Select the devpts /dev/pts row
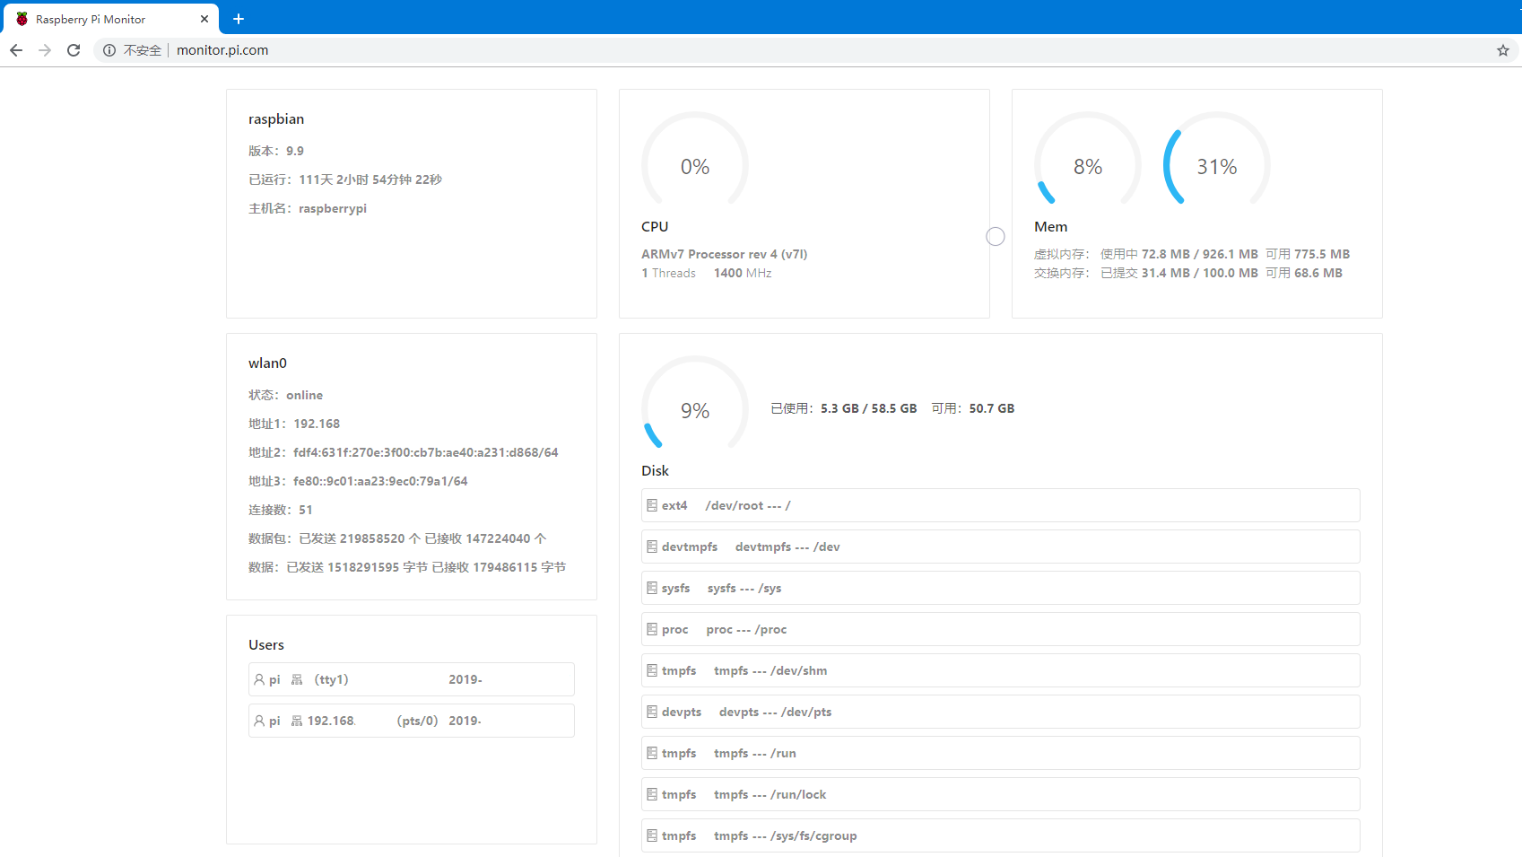This screenshot has height=857, width=1522. [1000, 712]
